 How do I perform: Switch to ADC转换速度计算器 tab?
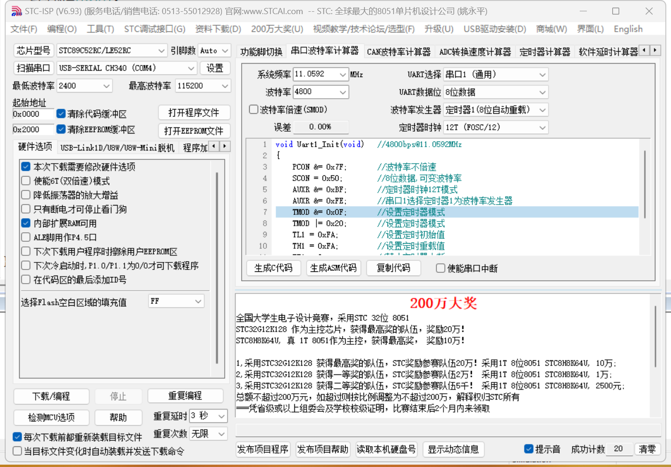[x=475, y=52]
